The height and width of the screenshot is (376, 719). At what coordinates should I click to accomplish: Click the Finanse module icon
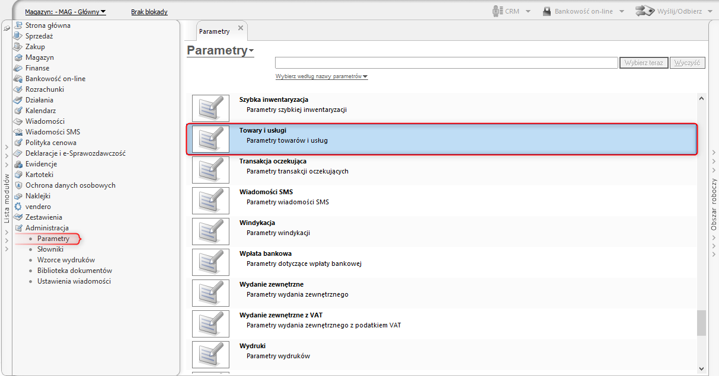(18, 68)
